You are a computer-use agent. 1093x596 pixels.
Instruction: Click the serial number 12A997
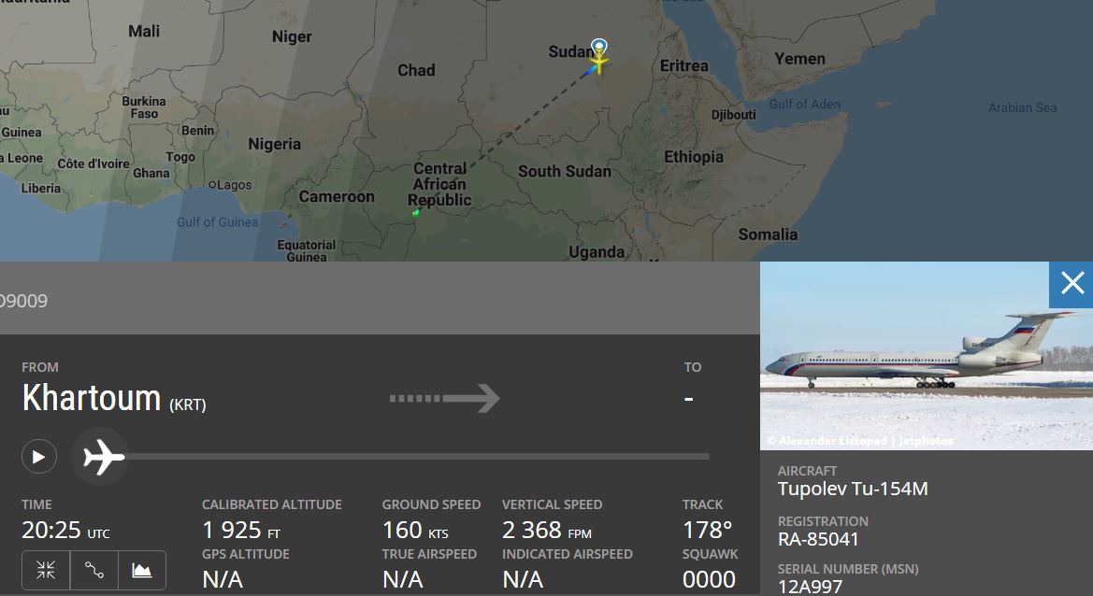point(810,587)
